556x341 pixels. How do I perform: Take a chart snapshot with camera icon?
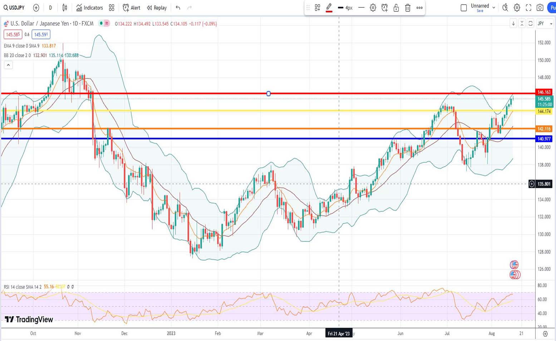coord(540,7)
